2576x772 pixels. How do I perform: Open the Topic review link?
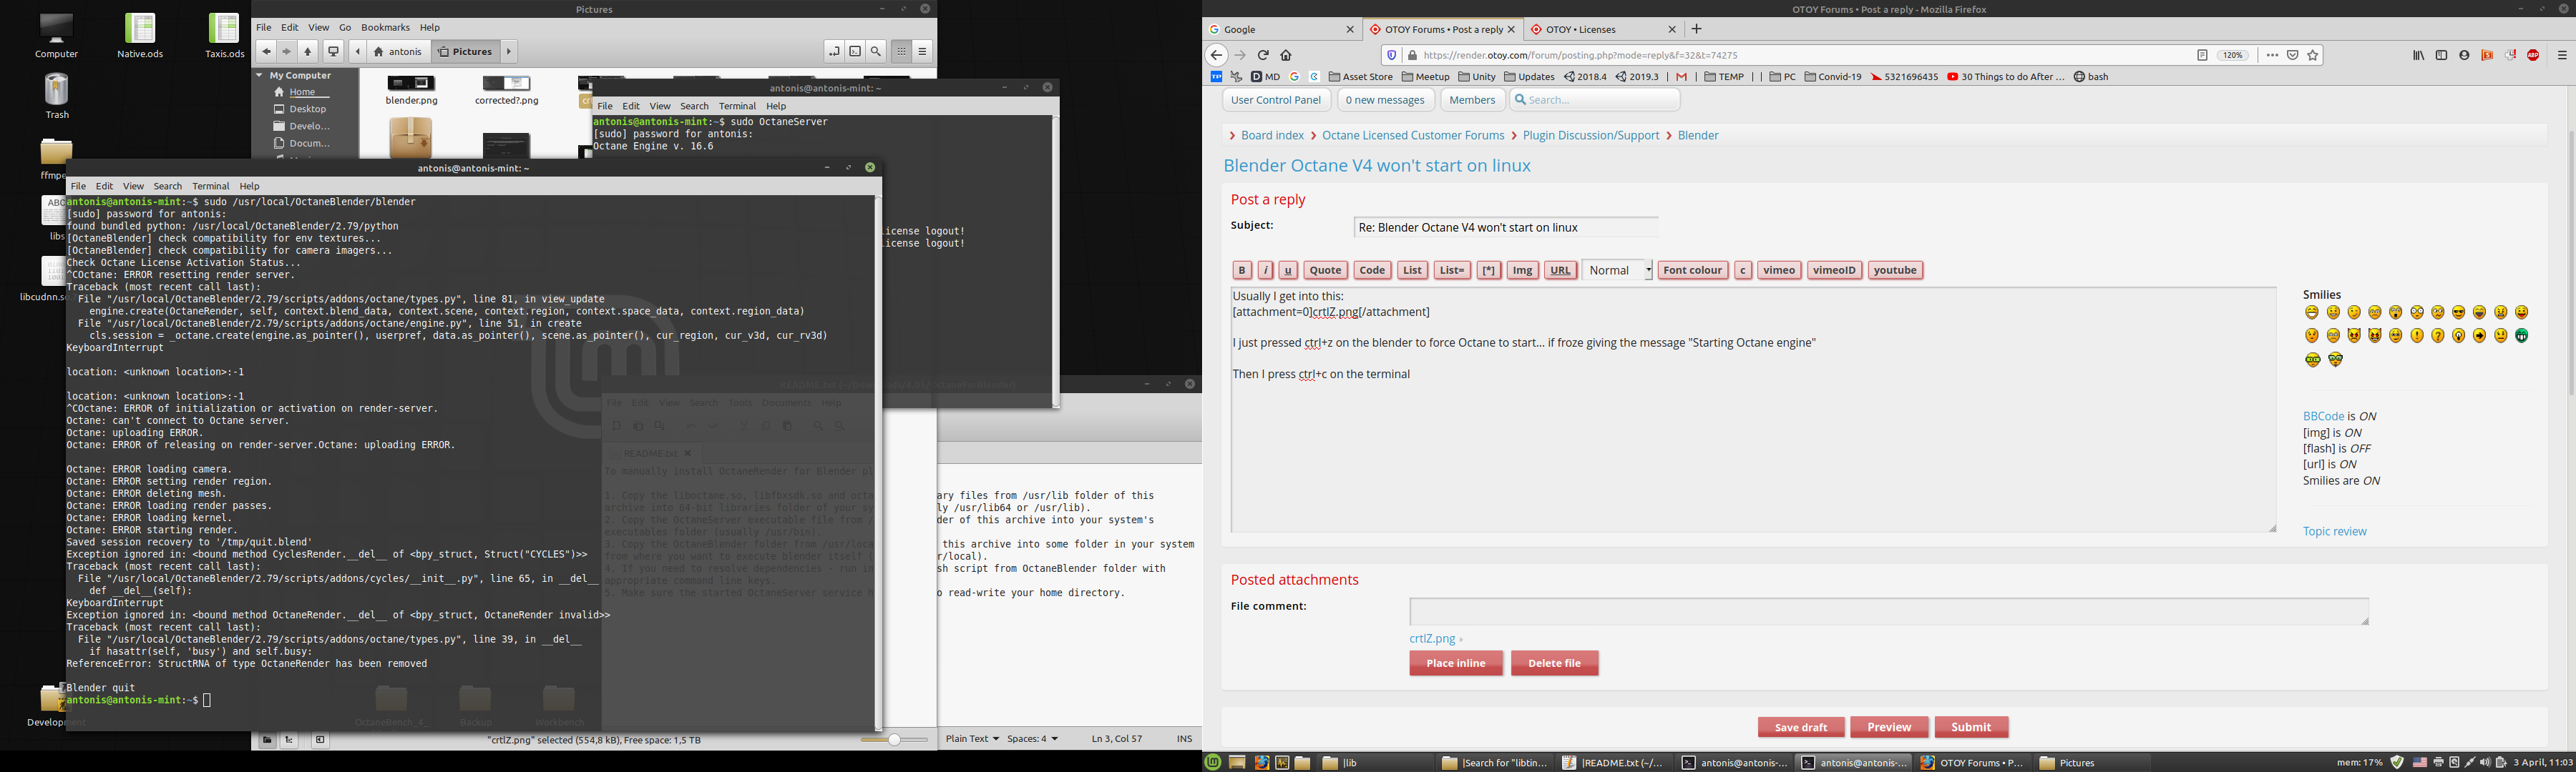click(2334, 531)
